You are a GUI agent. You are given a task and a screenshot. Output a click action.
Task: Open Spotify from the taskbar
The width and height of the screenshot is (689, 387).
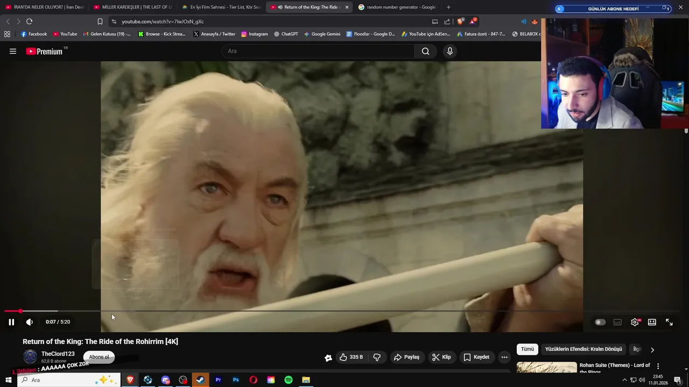tap(289, 380)
